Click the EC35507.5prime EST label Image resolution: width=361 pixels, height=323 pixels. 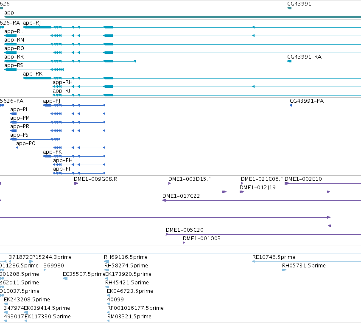(x=84, y=274)
